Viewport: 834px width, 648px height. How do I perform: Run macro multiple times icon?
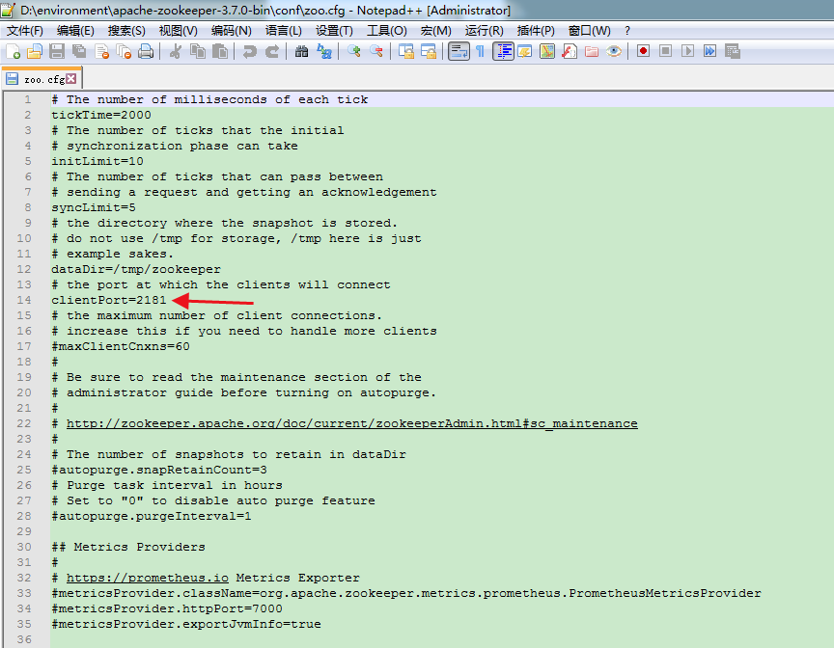[710, 51]
